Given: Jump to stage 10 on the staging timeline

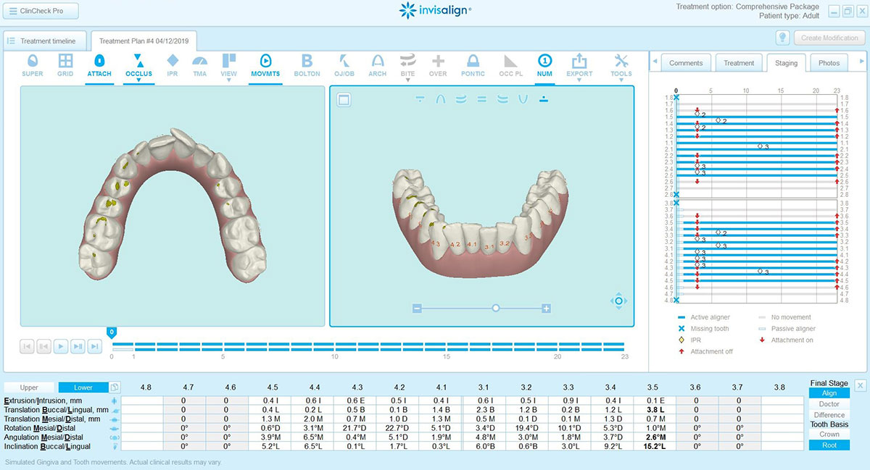Looking at the screenshot, I should point(334,345).
